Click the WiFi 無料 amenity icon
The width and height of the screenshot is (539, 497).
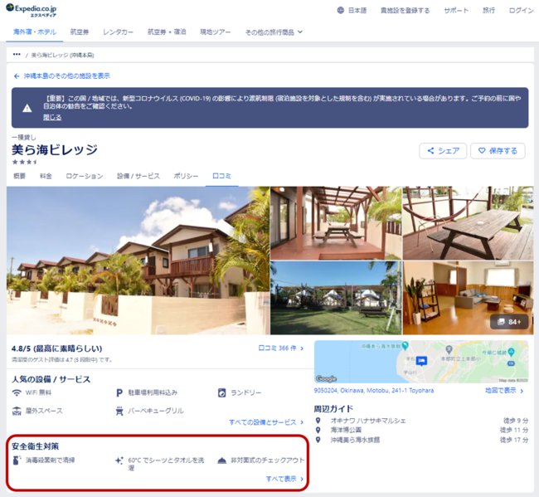17,392
